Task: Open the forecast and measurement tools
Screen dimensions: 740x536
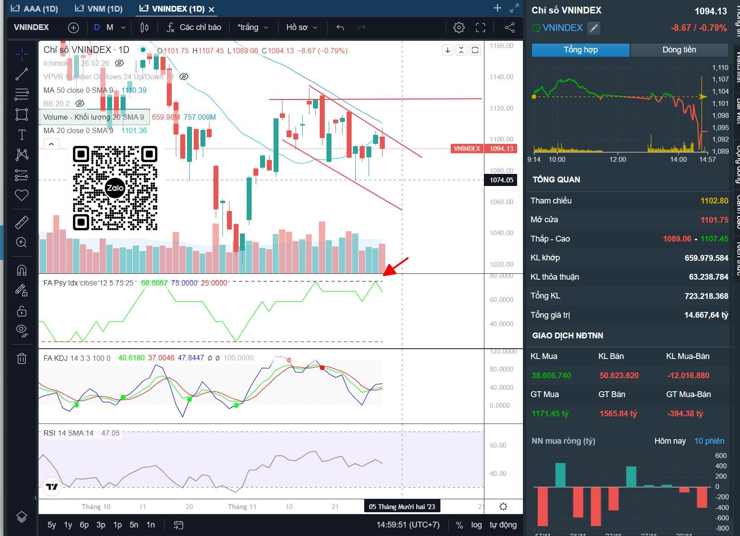Action: point(22,175)
